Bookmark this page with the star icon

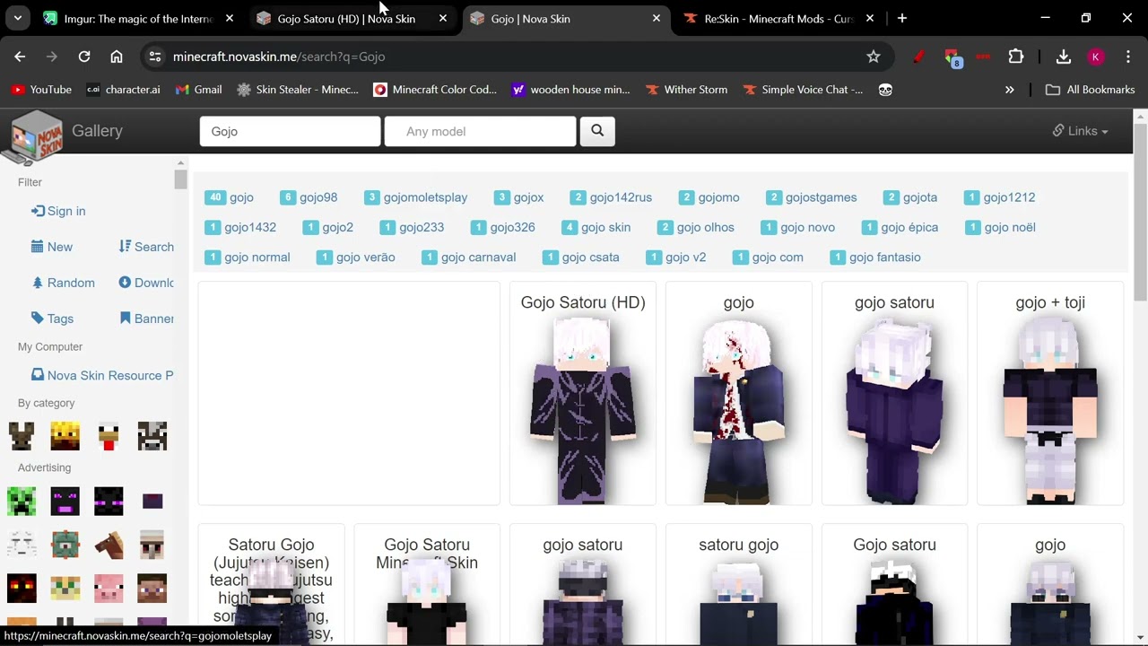874,57
